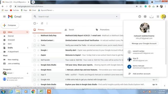This screenshot has width=168, height=94.
Task: Click the Search mail input field
Action: pos(76,16)
